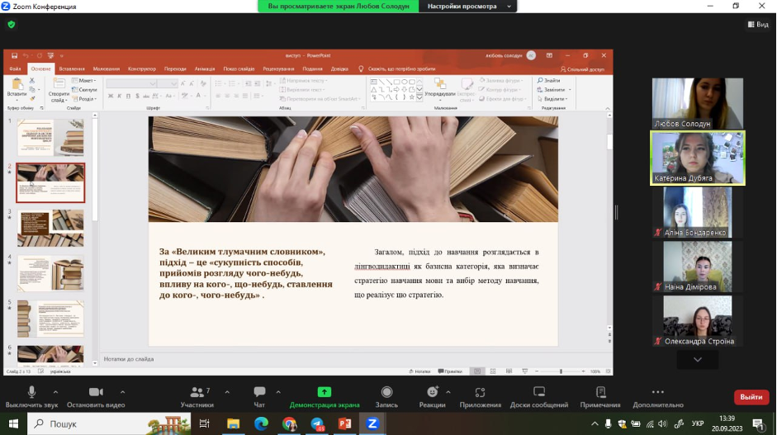The width and height of the screenshot is (777, 435).
Task: Click the red Leave meeting button
Action: (x=751, y=397)
